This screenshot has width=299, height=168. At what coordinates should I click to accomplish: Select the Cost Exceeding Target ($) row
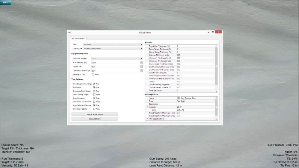coord(180,85)
